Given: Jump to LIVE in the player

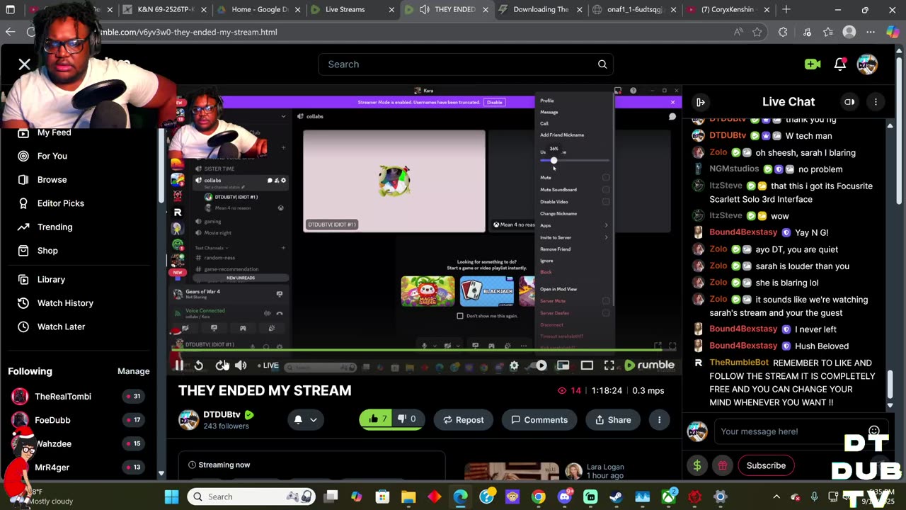Looking at the screenshot, I should tap(268, 365).
